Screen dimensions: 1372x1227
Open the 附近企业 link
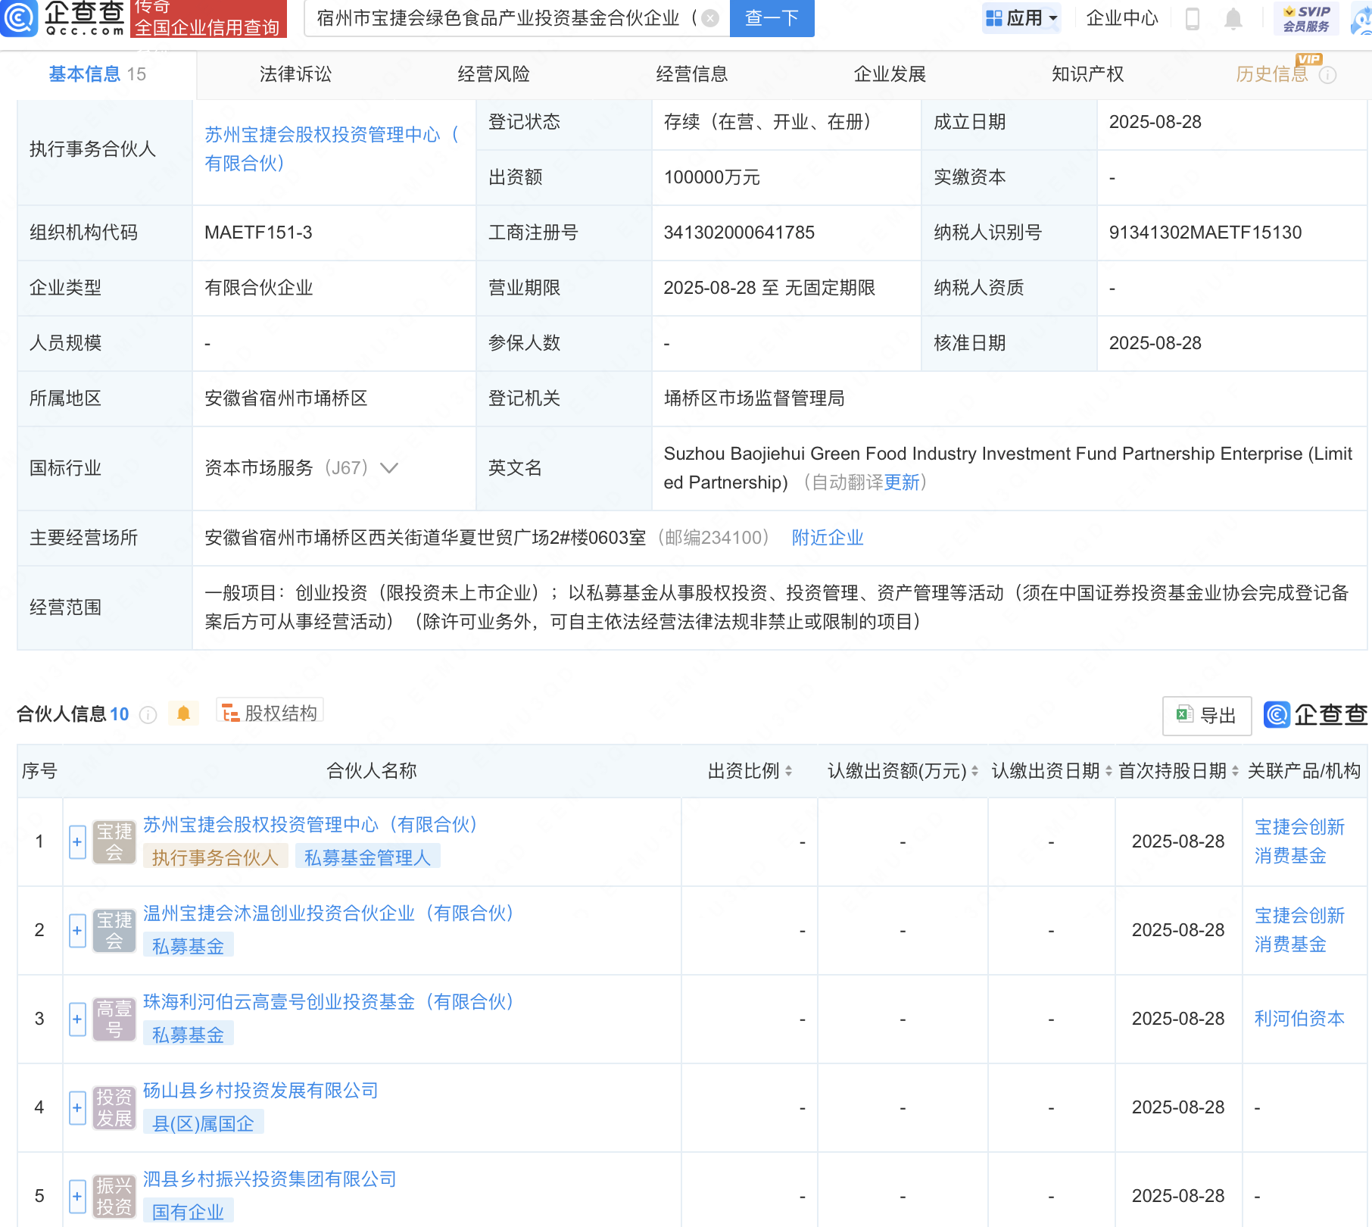827,538
